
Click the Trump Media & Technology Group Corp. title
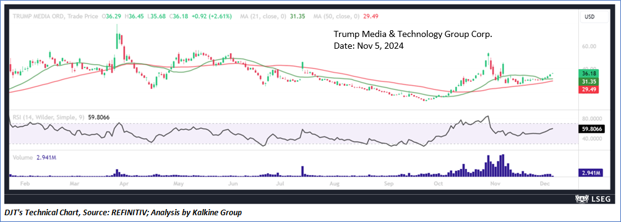[x=413, y=35]
